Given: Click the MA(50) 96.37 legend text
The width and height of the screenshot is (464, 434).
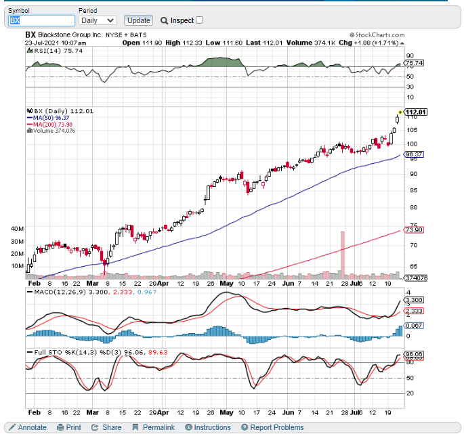Looking at the screenshot, I should point(51,118).
